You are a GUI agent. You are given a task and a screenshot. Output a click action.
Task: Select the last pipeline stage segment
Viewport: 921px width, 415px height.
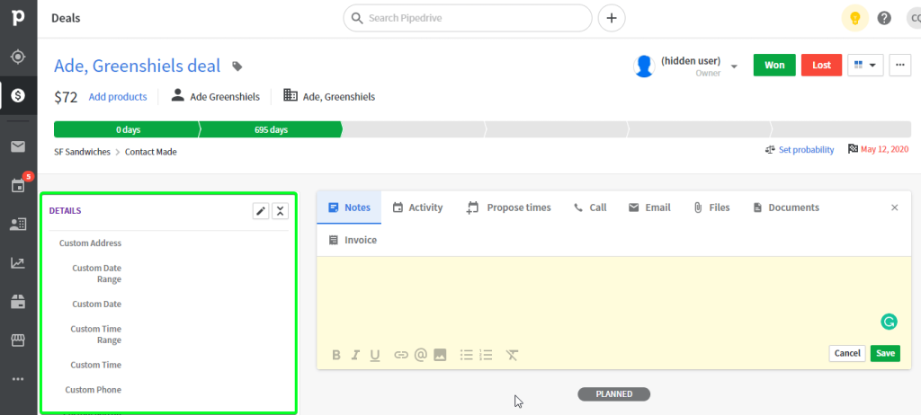pos(841,129)
